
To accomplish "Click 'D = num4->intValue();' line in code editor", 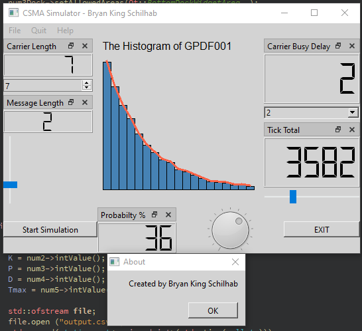I will [x=56, y=279].
